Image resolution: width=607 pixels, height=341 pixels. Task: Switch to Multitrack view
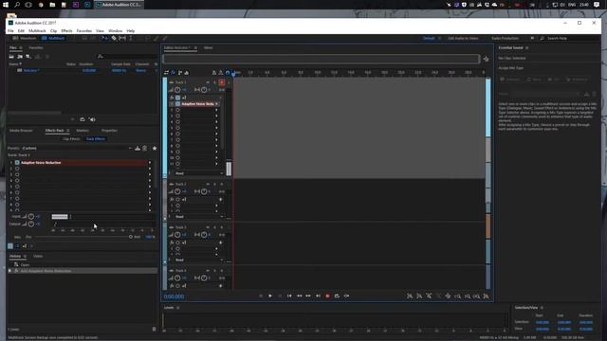click(53, 38)
